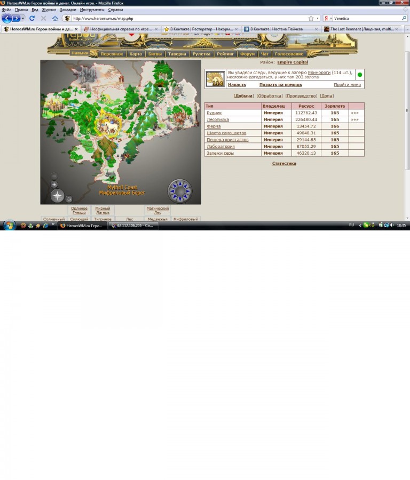
Task: Open Рейтинг in game menu
Action: (x=225, y=54)
